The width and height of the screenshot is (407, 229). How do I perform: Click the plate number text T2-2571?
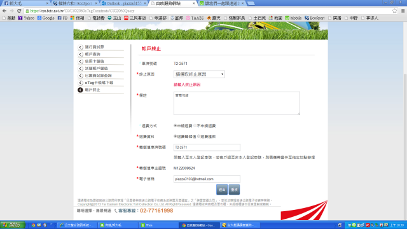tap(181, 64)
